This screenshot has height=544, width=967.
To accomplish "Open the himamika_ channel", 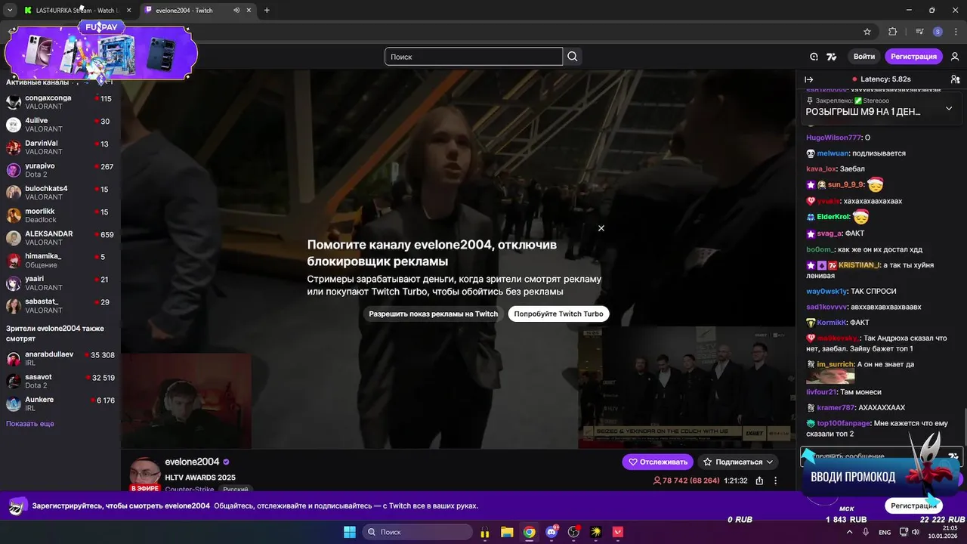I will 60,261.
